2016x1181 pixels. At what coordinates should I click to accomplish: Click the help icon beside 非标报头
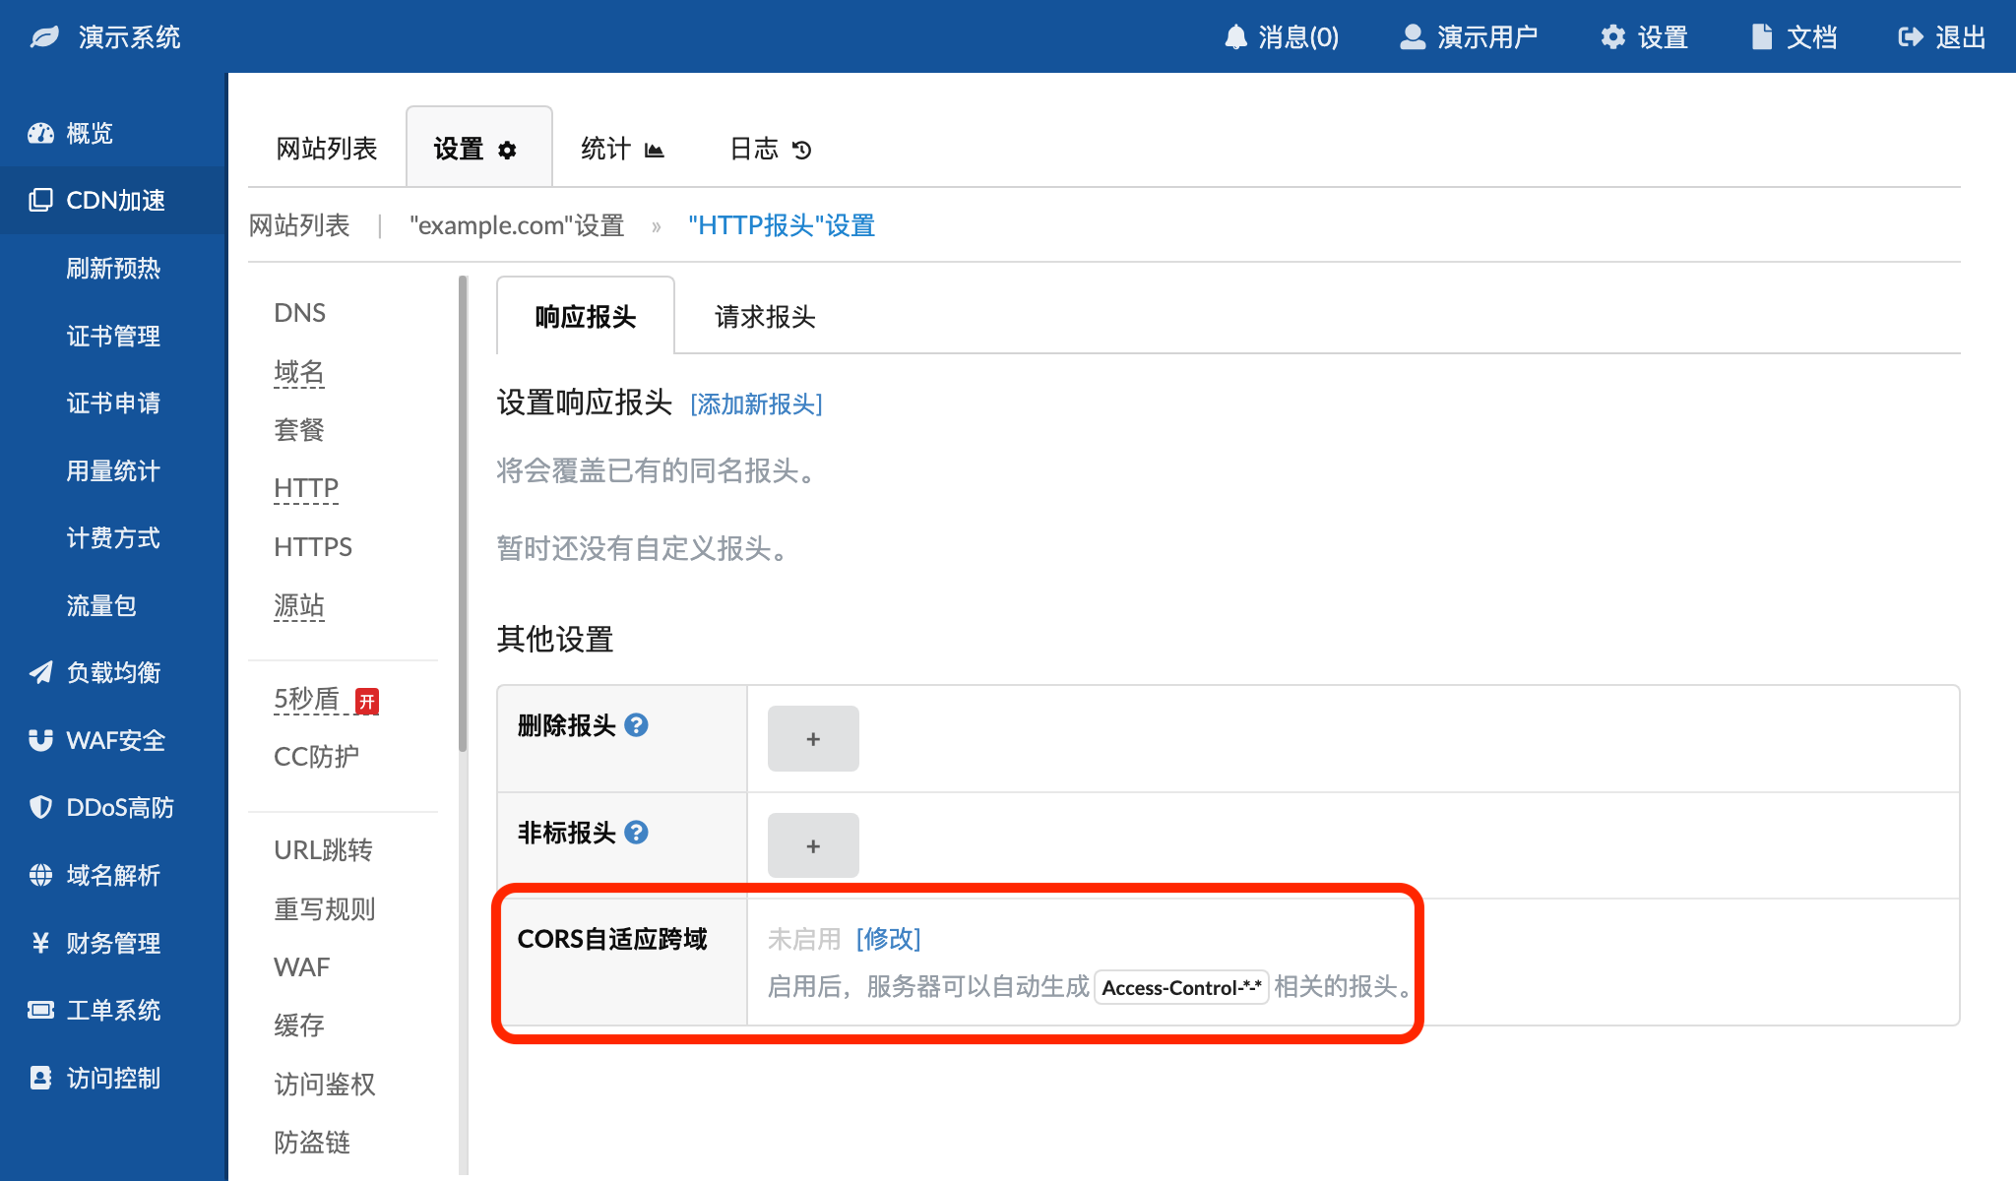(x=637, y=833)
